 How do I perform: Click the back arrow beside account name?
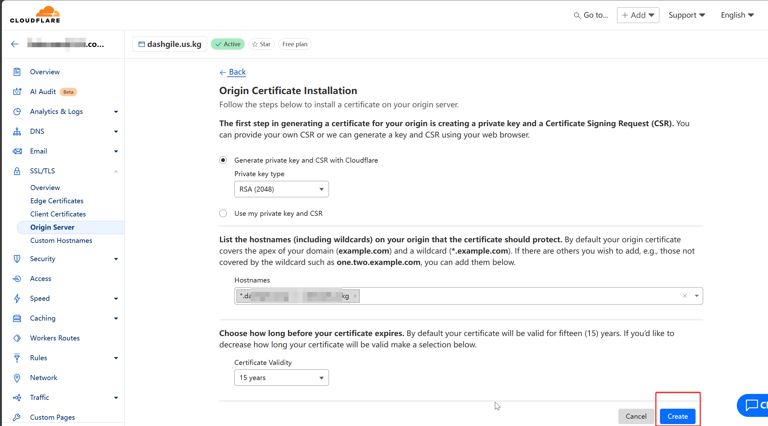[x=15, y=44]
